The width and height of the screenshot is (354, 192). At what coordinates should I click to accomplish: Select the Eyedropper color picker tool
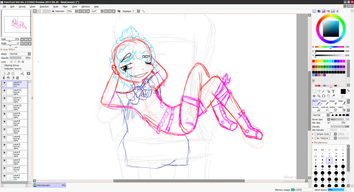click(333, 96)
